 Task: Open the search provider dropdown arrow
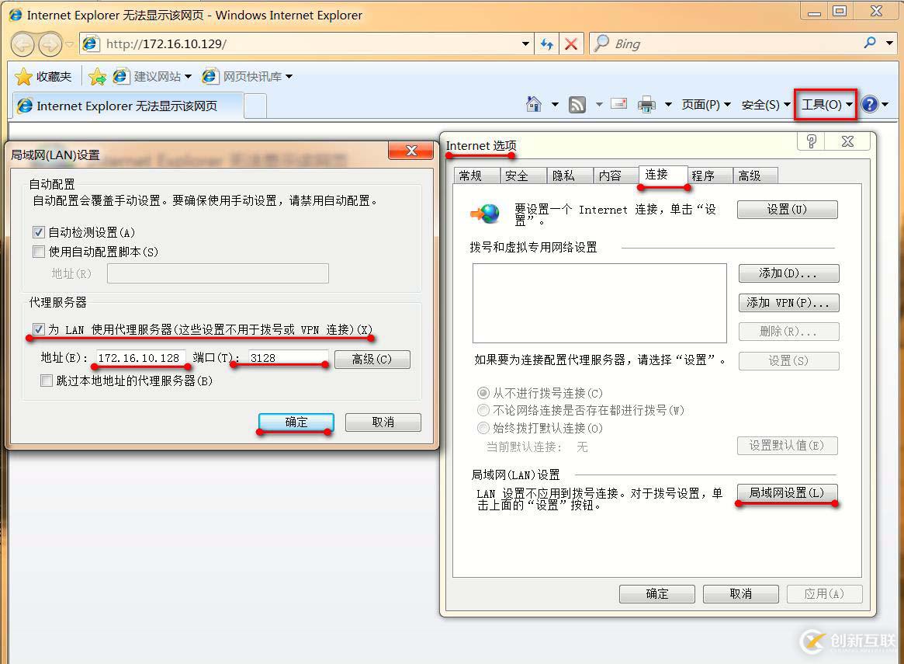pyautogui.click(x=889, y=43)
